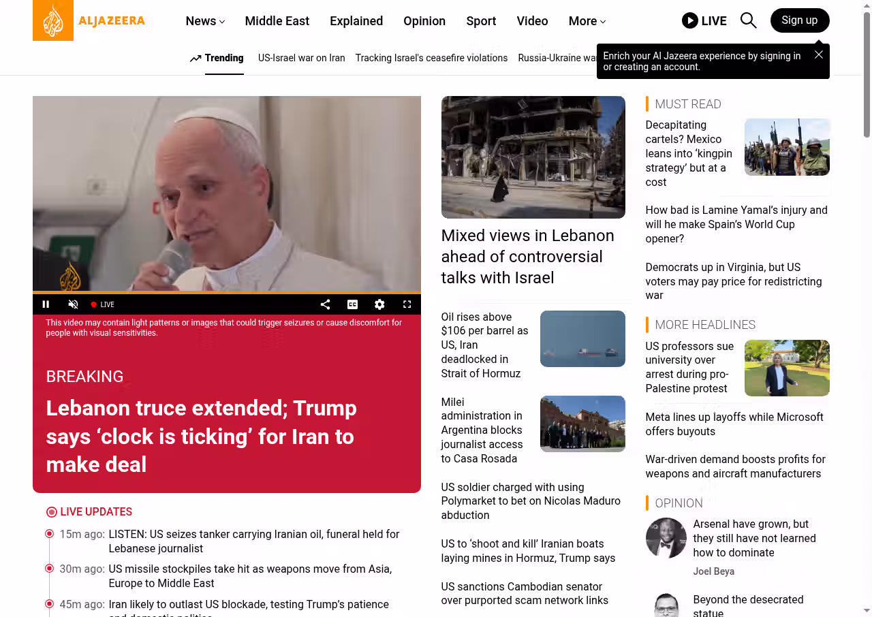The image size is (872, 617).
Task: Share the live video
Action: [325, 304]
